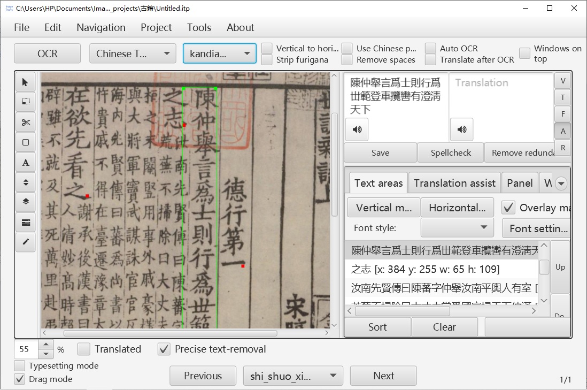Click the T side button
Screen dimensions: 587x390
[562, 97]
